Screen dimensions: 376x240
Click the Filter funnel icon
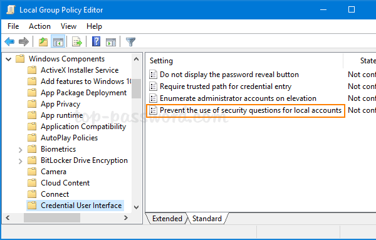coord(131,42)
